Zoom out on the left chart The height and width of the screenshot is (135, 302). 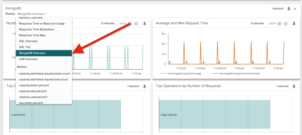click(136, 23)
